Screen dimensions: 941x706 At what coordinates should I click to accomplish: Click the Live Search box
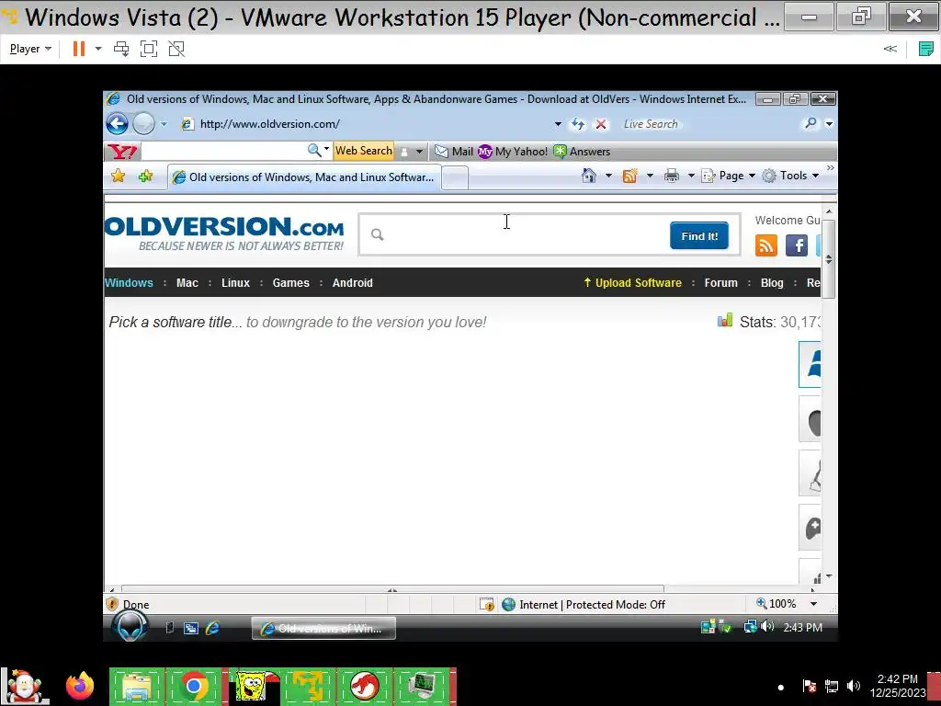[709, 124]
